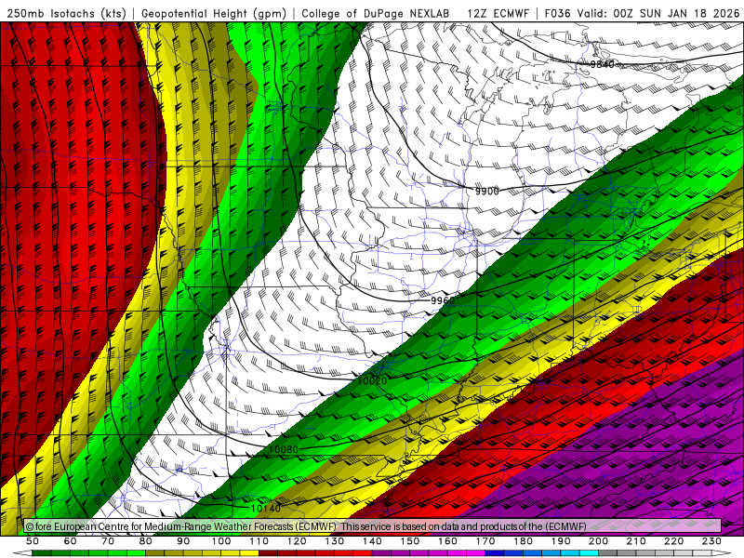Click the 90 value on the color scale

click(183, 541)
